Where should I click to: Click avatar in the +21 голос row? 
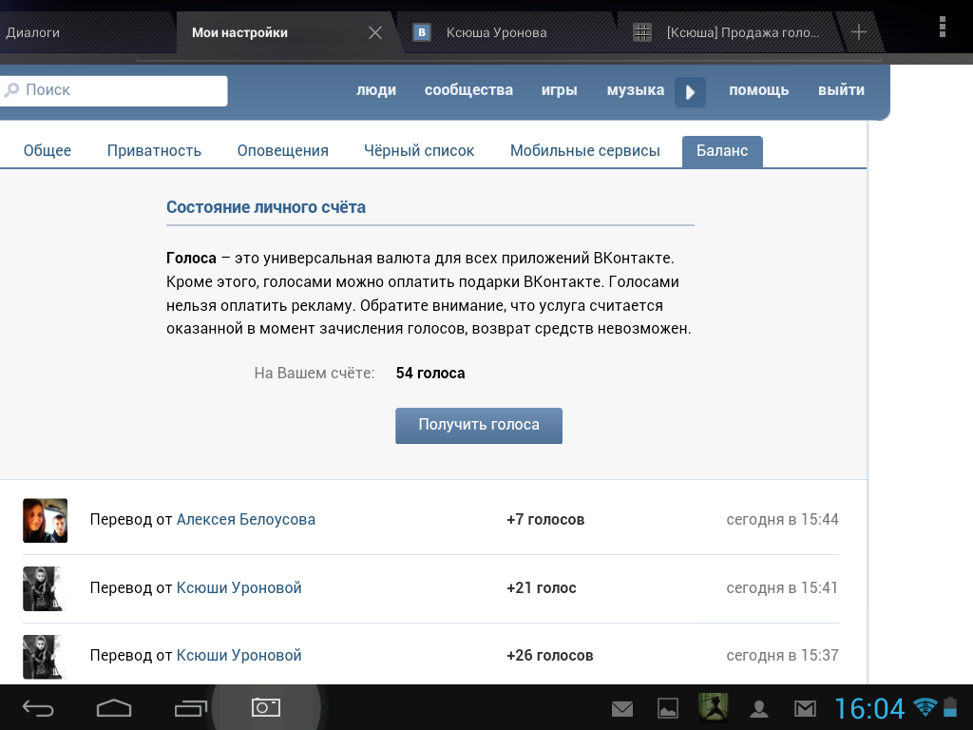point(45,588)
